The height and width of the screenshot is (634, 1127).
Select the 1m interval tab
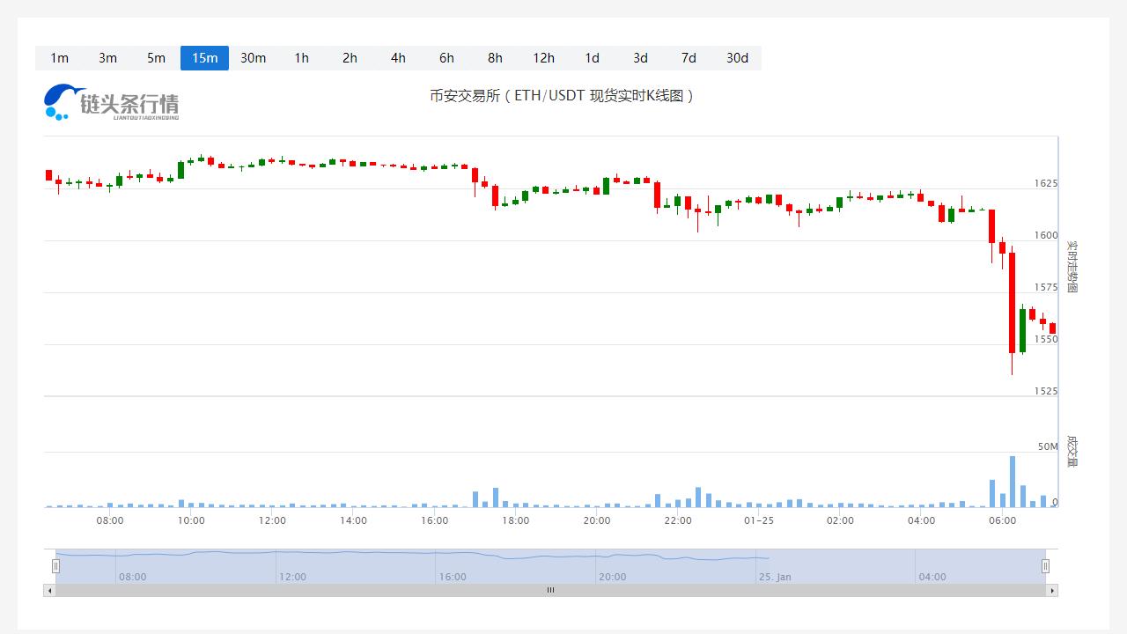59,58
